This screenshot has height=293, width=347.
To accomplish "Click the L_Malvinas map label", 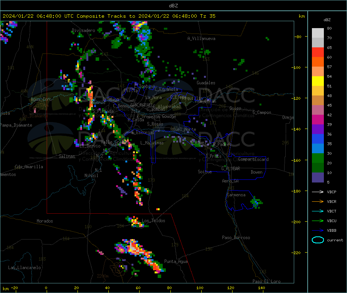I will pyautogui.click(x=152, y=143).
